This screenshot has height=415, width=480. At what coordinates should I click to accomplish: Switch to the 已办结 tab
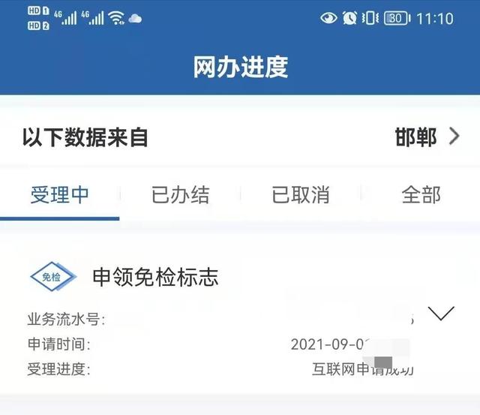(x=180, y=195)
